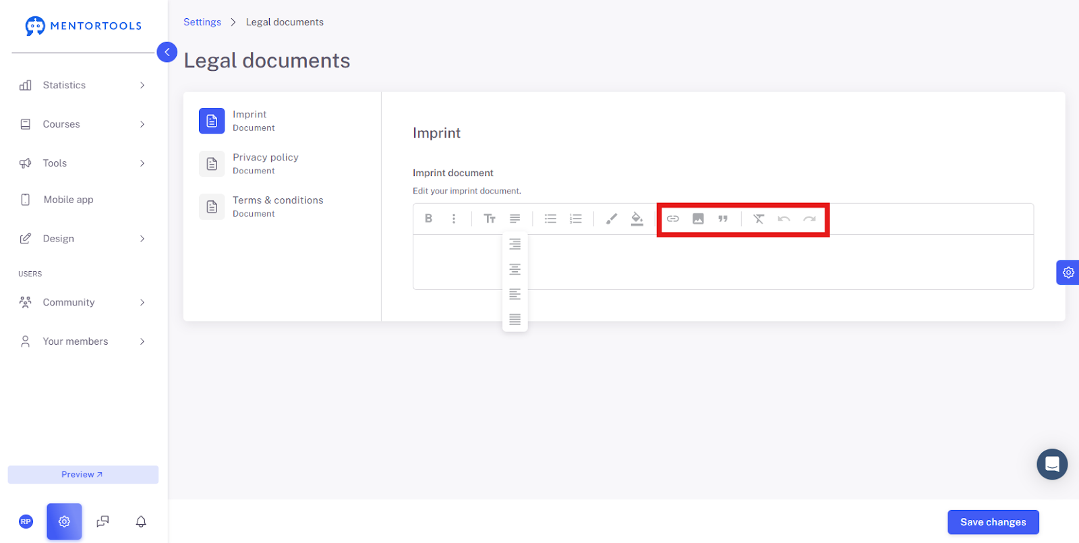Choose left alignment from the alignment dropdown
This screenshot has height=543, width=1079.
click(515, 294)
